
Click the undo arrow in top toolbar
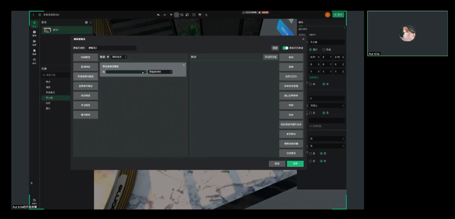click(159, 15)
